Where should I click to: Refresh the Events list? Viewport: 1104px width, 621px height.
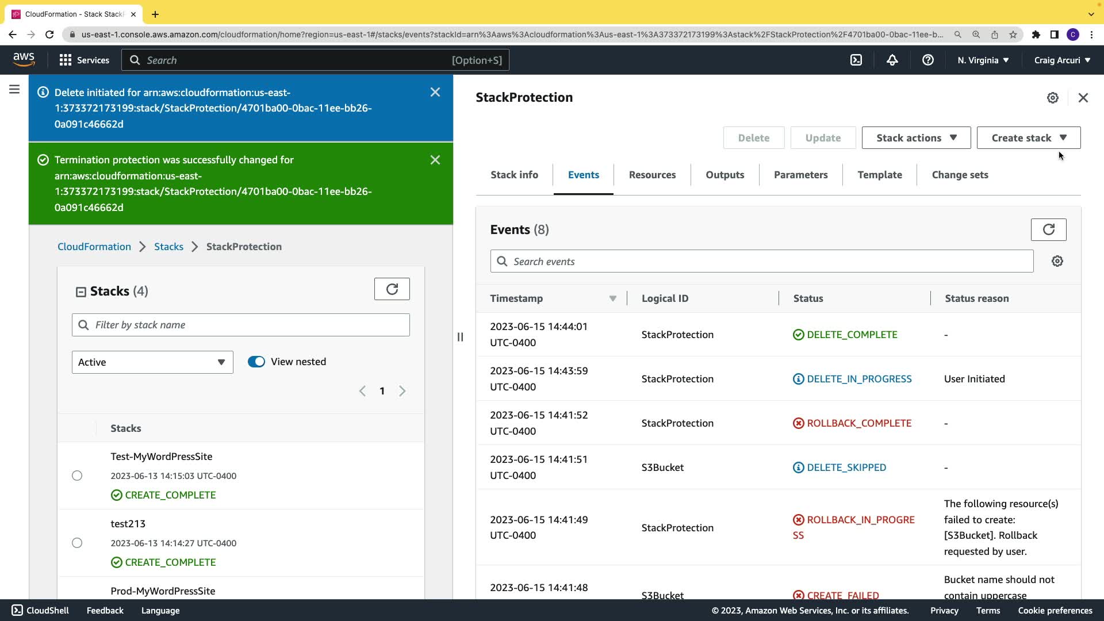[1048, 229]
